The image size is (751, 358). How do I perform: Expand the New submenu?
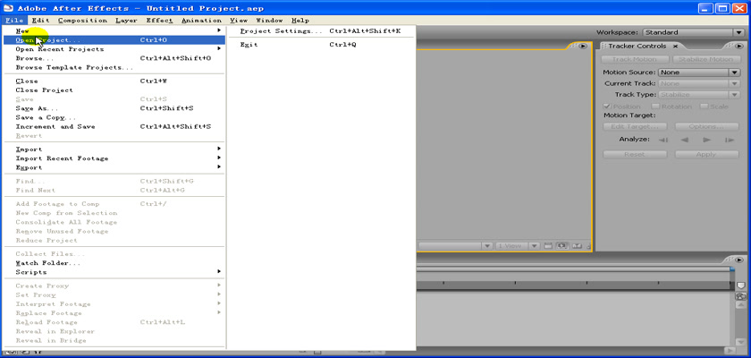(114, 30)
